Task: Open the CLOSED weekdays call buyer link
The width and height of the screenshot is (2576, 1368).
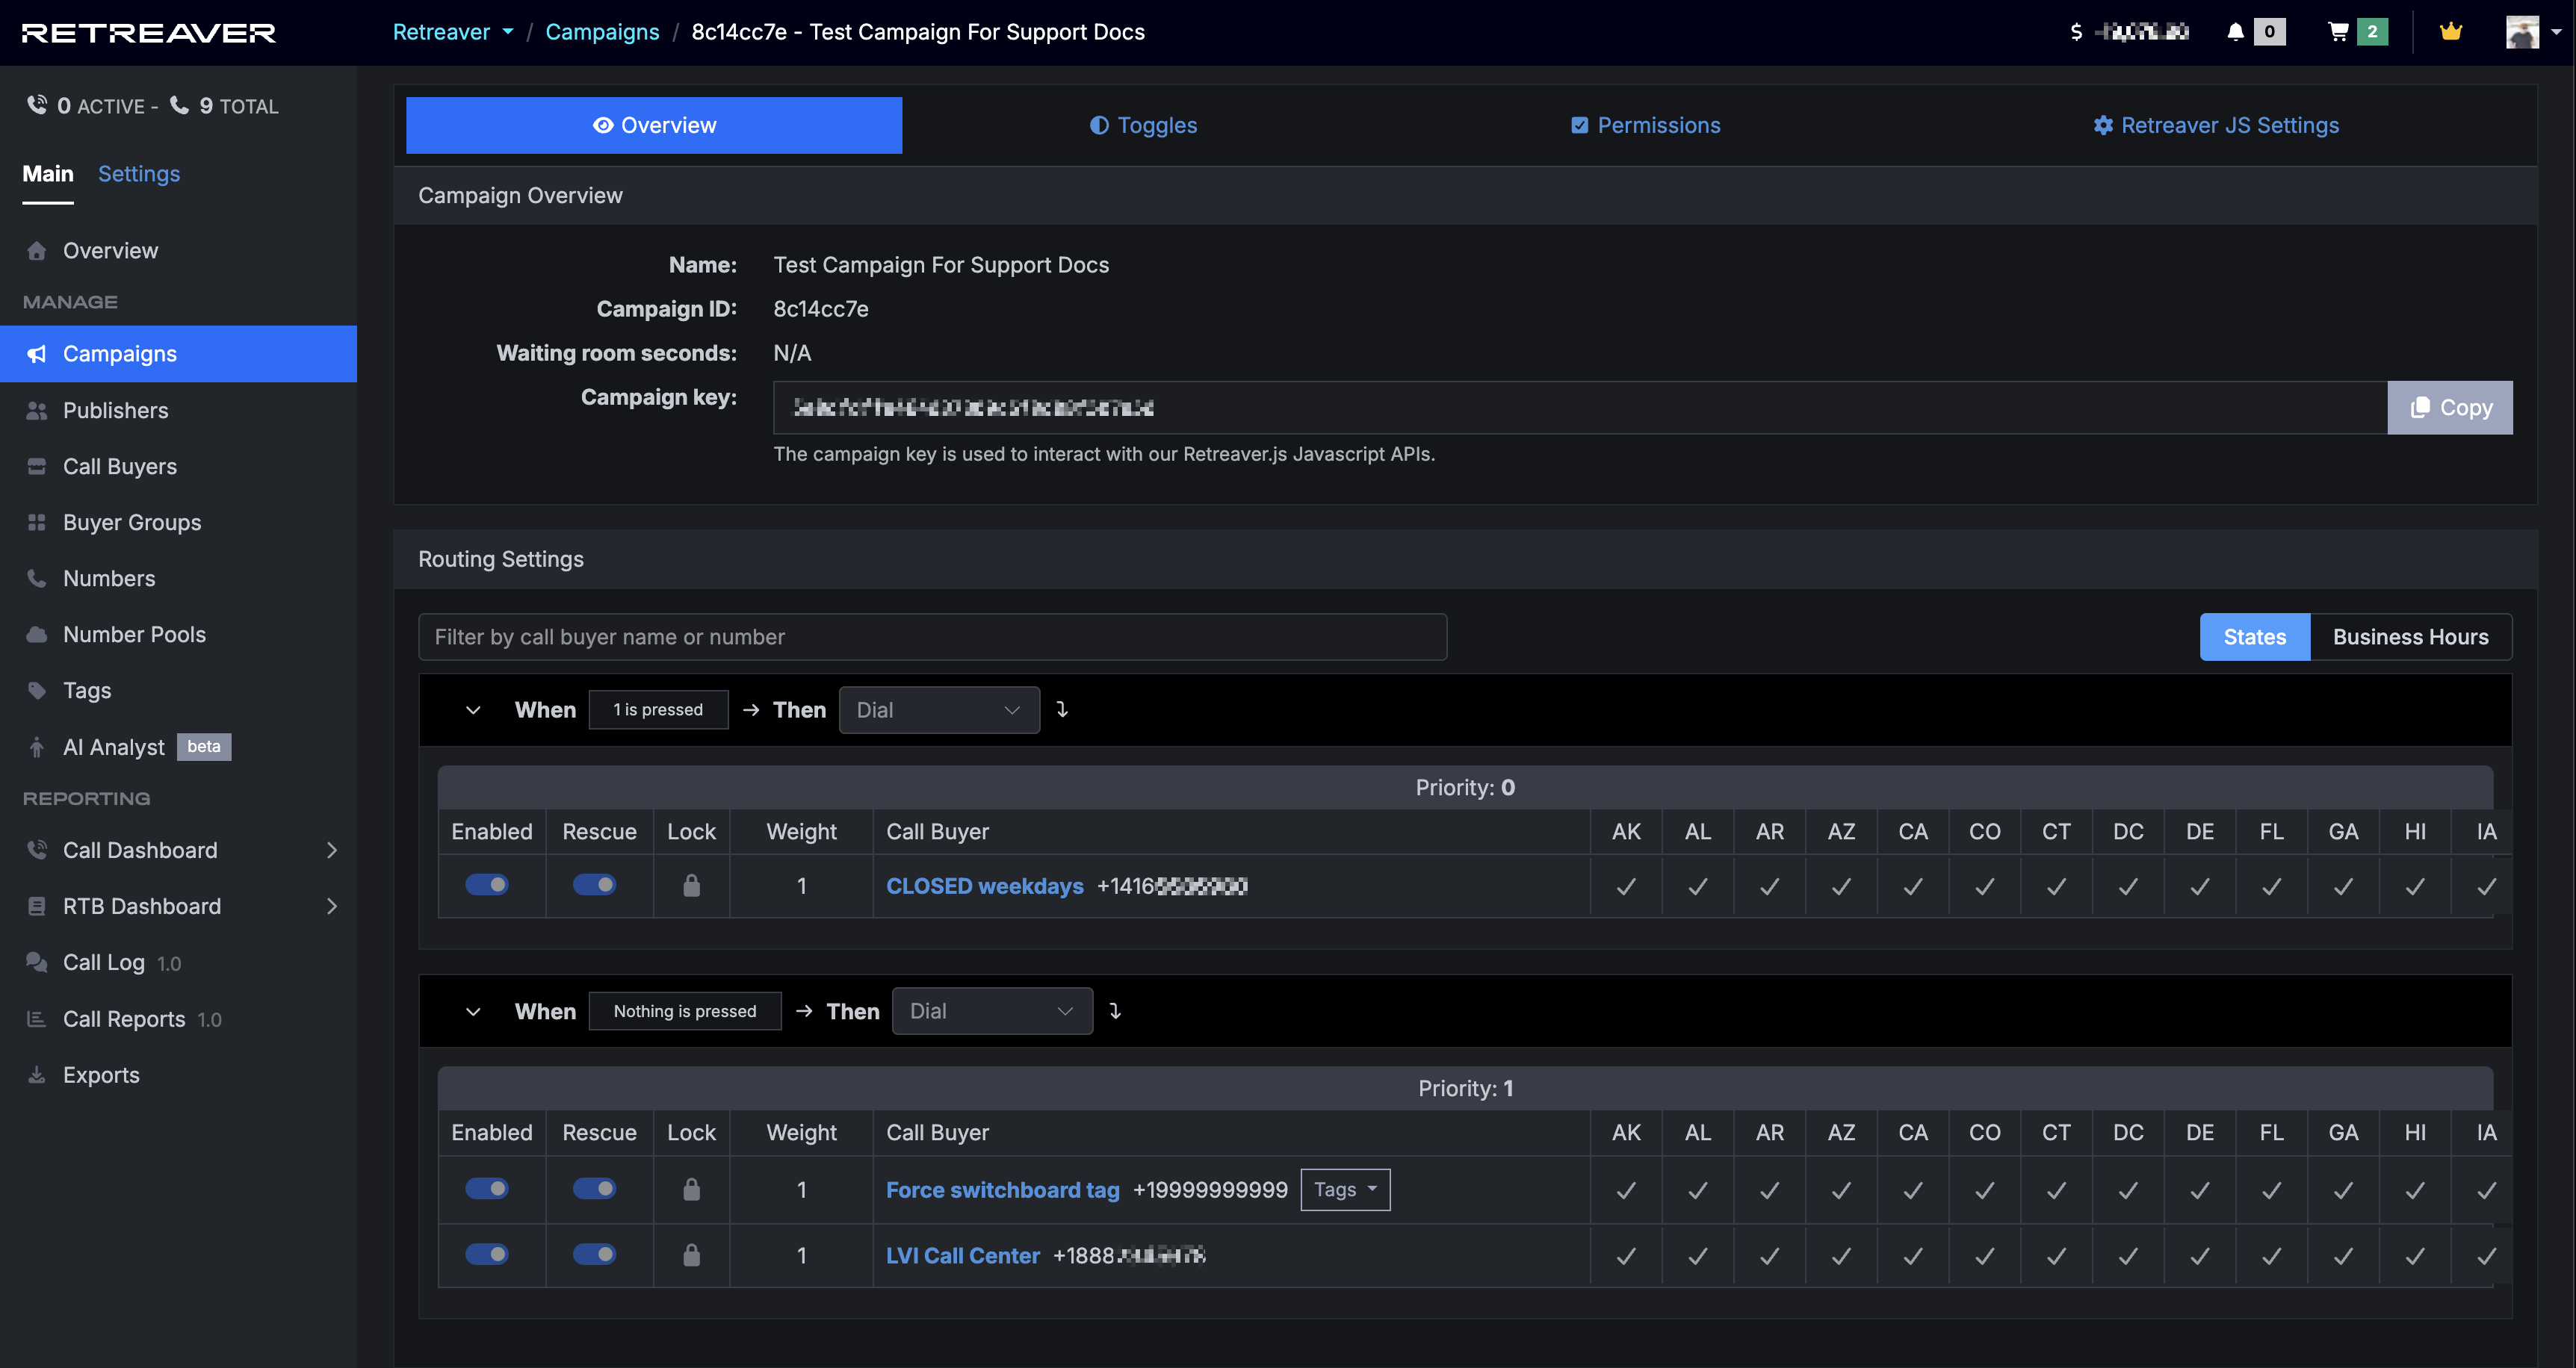Action: click(985, 886)
